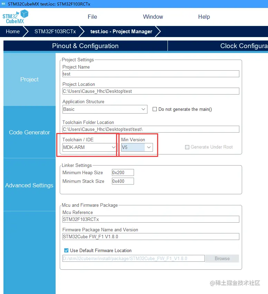This screenshot has height=294, width=268.
Task: Open the Window menu
Action: tap(153, 17)
